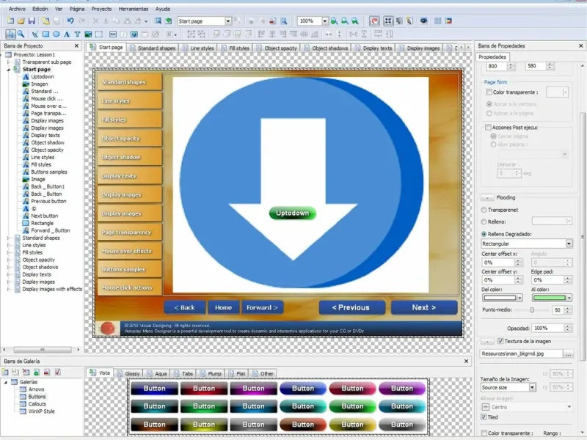This screenshot has height=440, width=587.
Task: Open the Al color green swatch
Action: tap(552, 298)
